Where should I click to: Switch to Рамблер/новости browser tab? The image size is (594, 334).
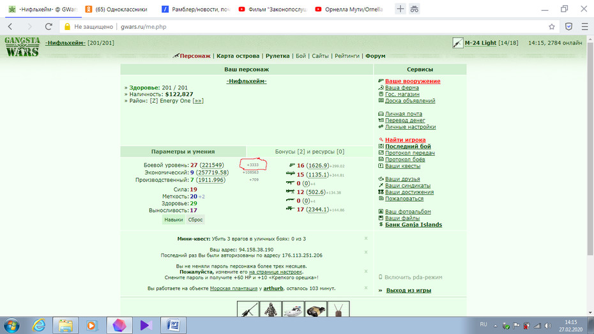point(195,9)
